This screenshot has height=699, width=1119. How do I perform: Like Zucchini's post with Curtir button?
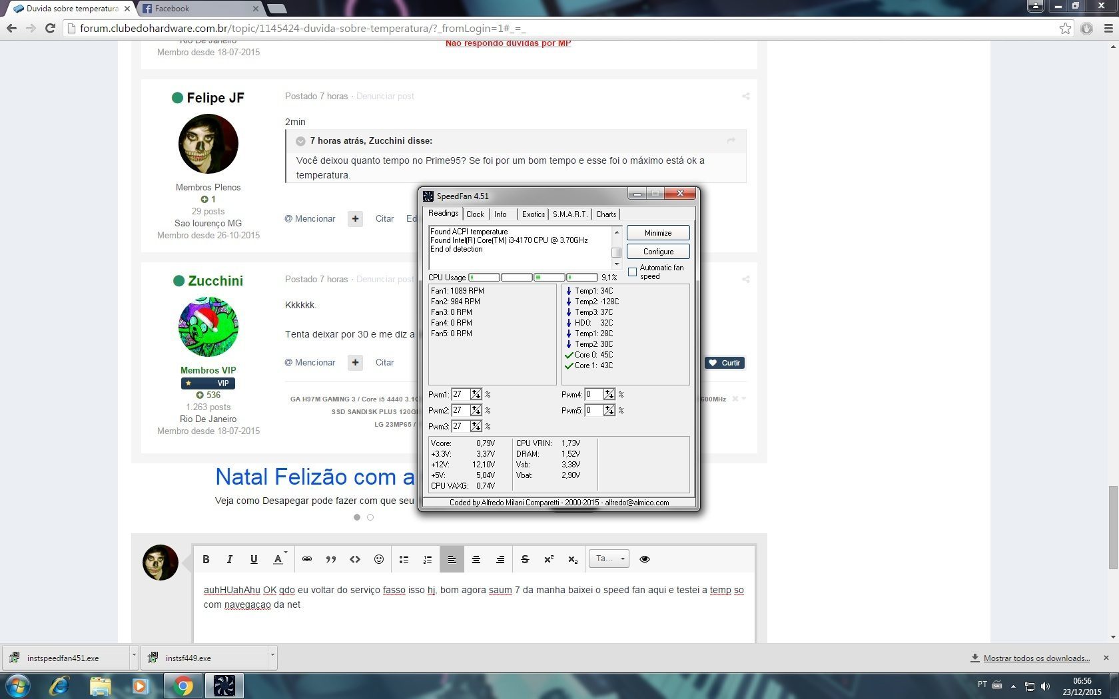[x=725, y=363]
